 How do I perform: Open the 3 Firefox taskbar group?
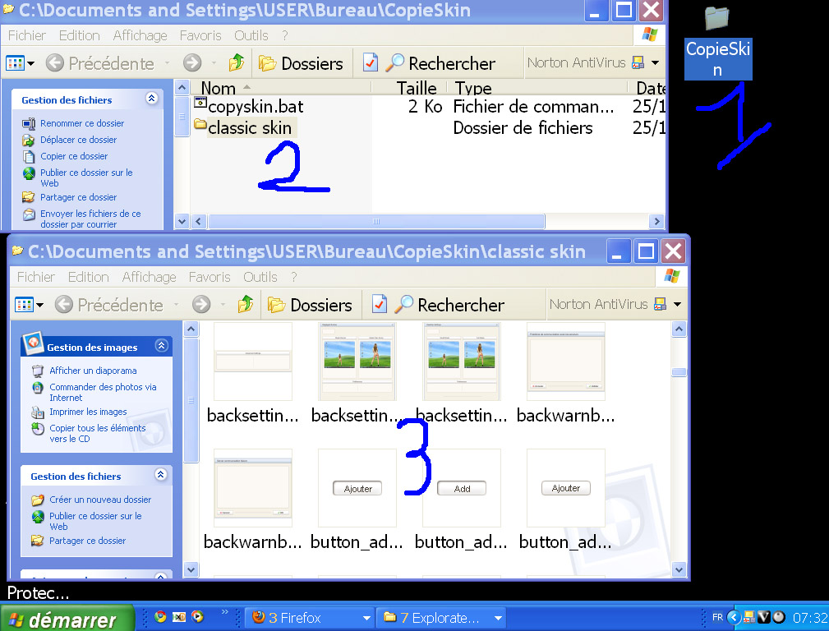point(310,618)
